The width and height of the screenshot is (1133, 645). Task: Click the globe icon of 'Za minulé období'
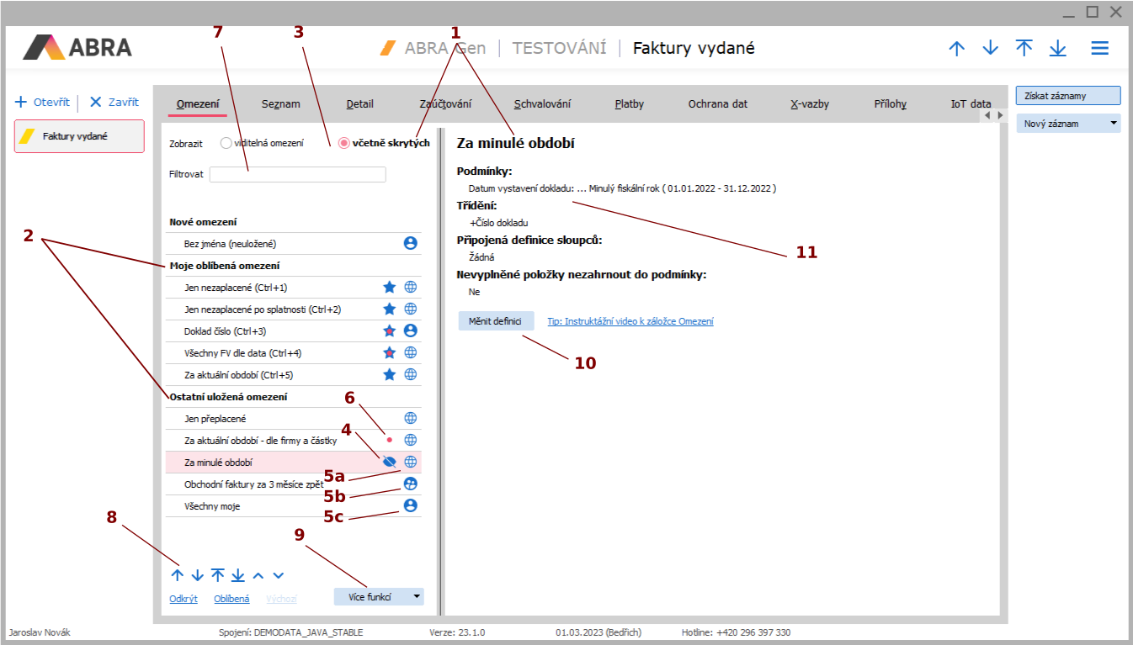[411, 462]
